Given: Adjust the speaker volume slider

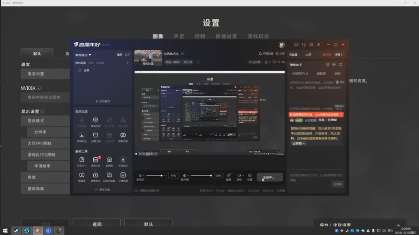Looking at the screenshot, I should point(201,175).
